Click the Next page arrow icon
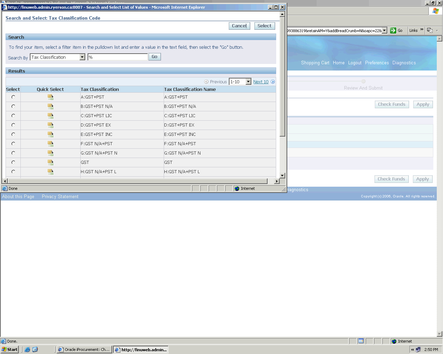Viewport: 443px width, 354px height. point(273,82)
